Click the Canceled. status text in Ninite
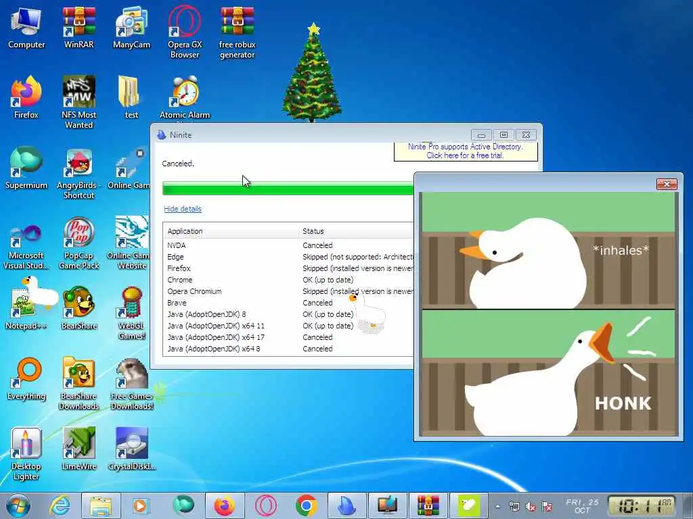The width and height of the screenshot is (693, 519). pos(178,164)
